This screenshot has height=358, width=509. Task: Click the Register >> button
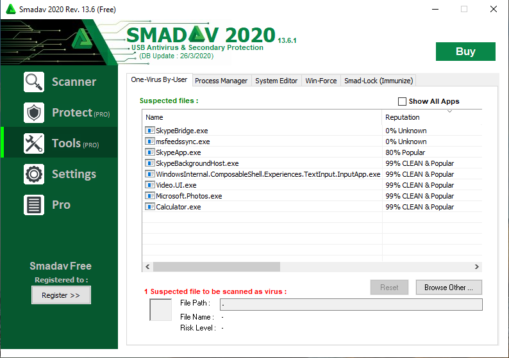pyautogui.click(x=61, y=295)
